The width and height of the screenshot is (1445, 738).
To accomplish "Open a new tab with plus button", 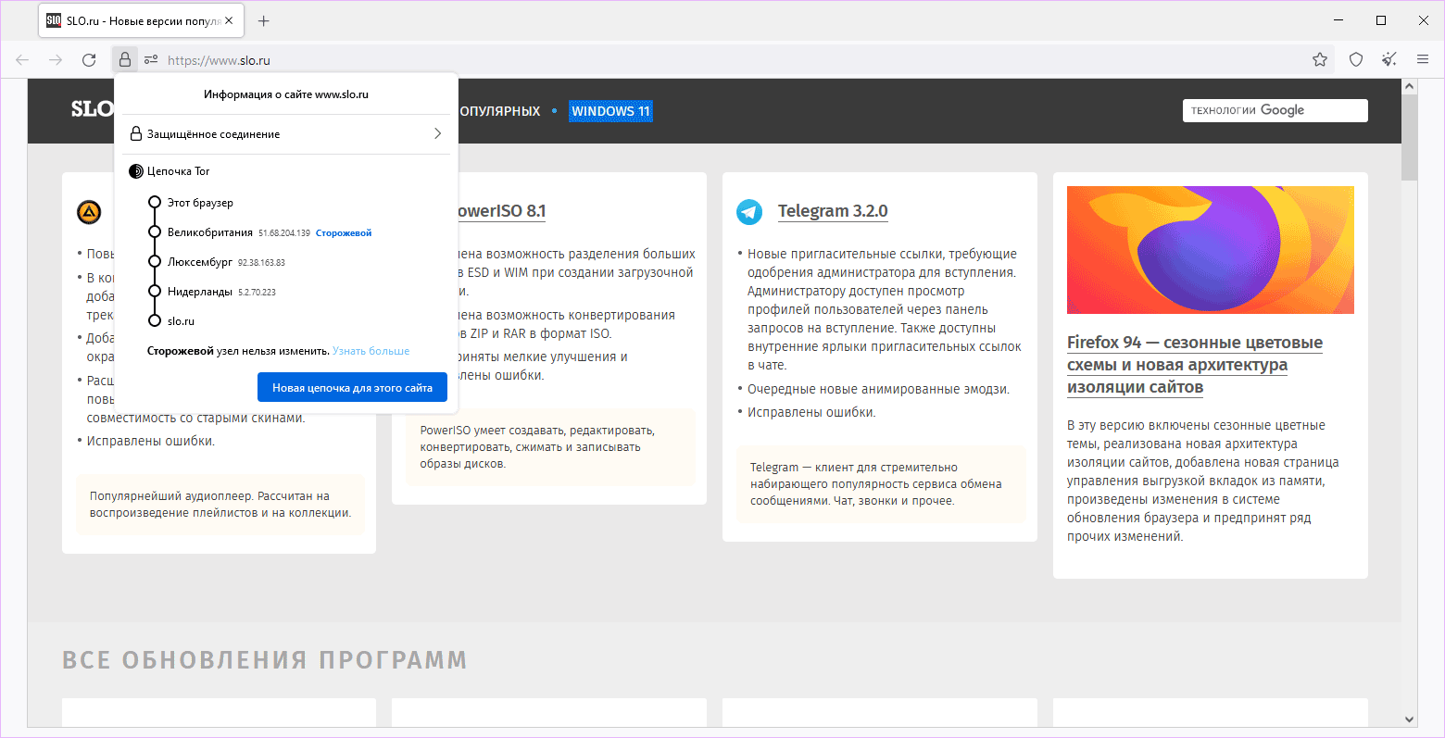I will coord(264,20).
